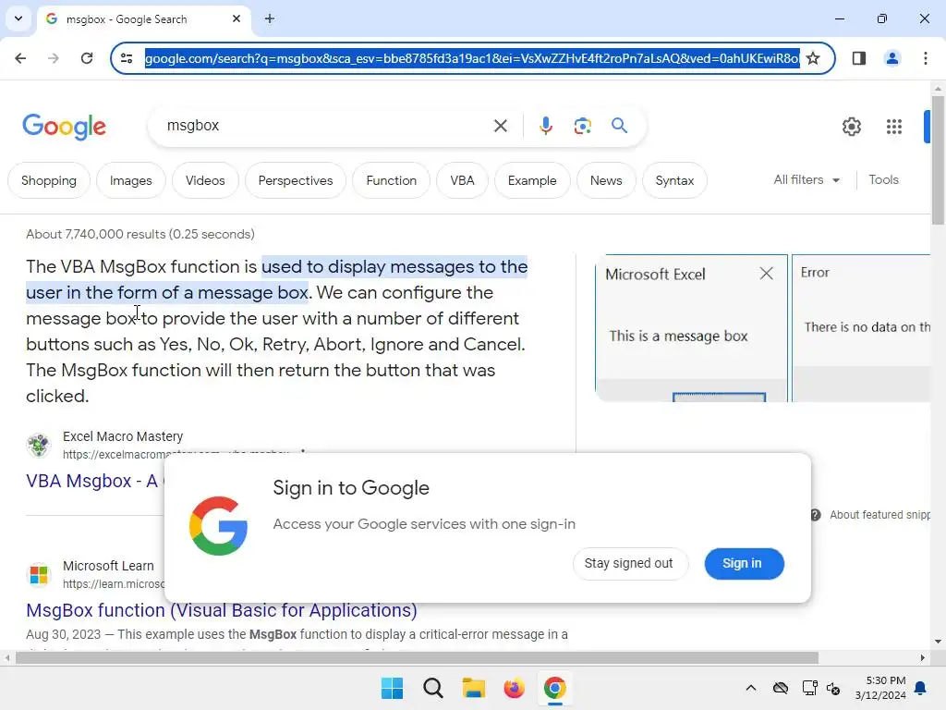Go forward one page
This screenshot has height=710, width=946.
point(54,58)
